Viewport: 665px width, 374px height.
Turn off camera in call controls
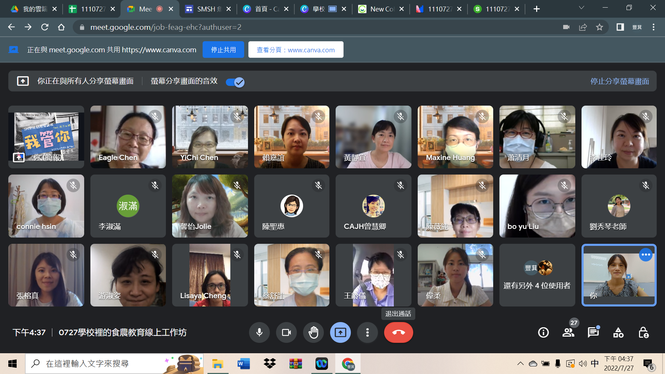coord(286,332)
